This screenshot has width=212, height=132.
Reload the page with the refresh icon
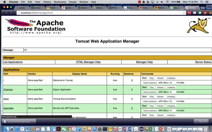click(x=14, y=13)
